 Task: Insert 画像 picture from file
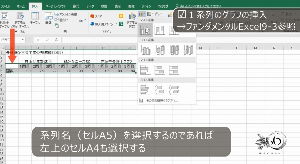click(48, 19)
